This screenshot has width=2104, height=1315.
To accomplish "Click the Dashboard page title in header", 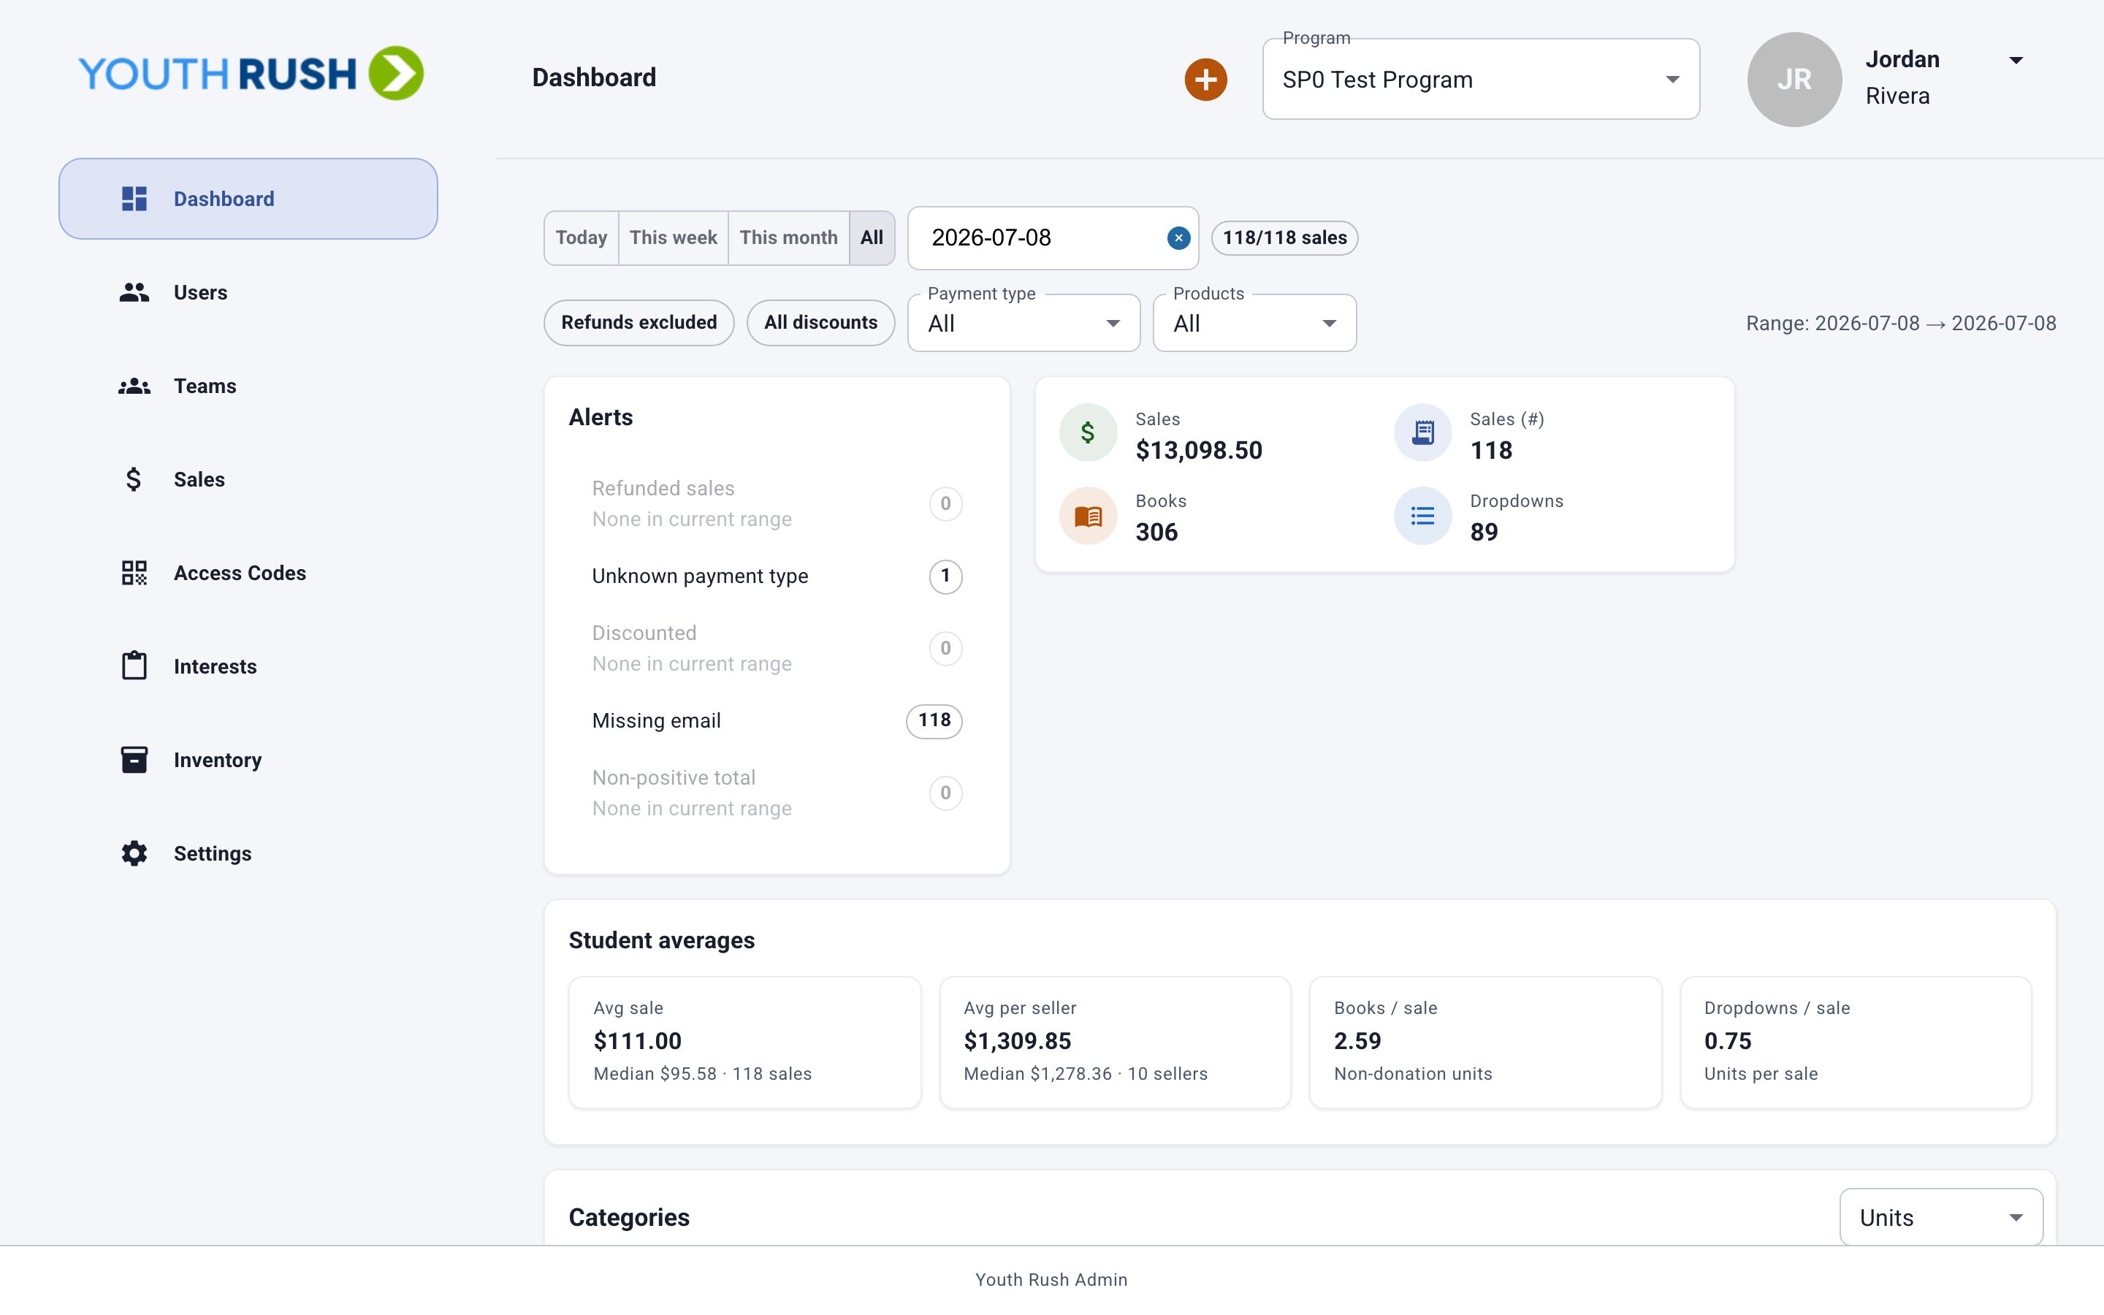I will pyautogui.click(x=594, y=78).
